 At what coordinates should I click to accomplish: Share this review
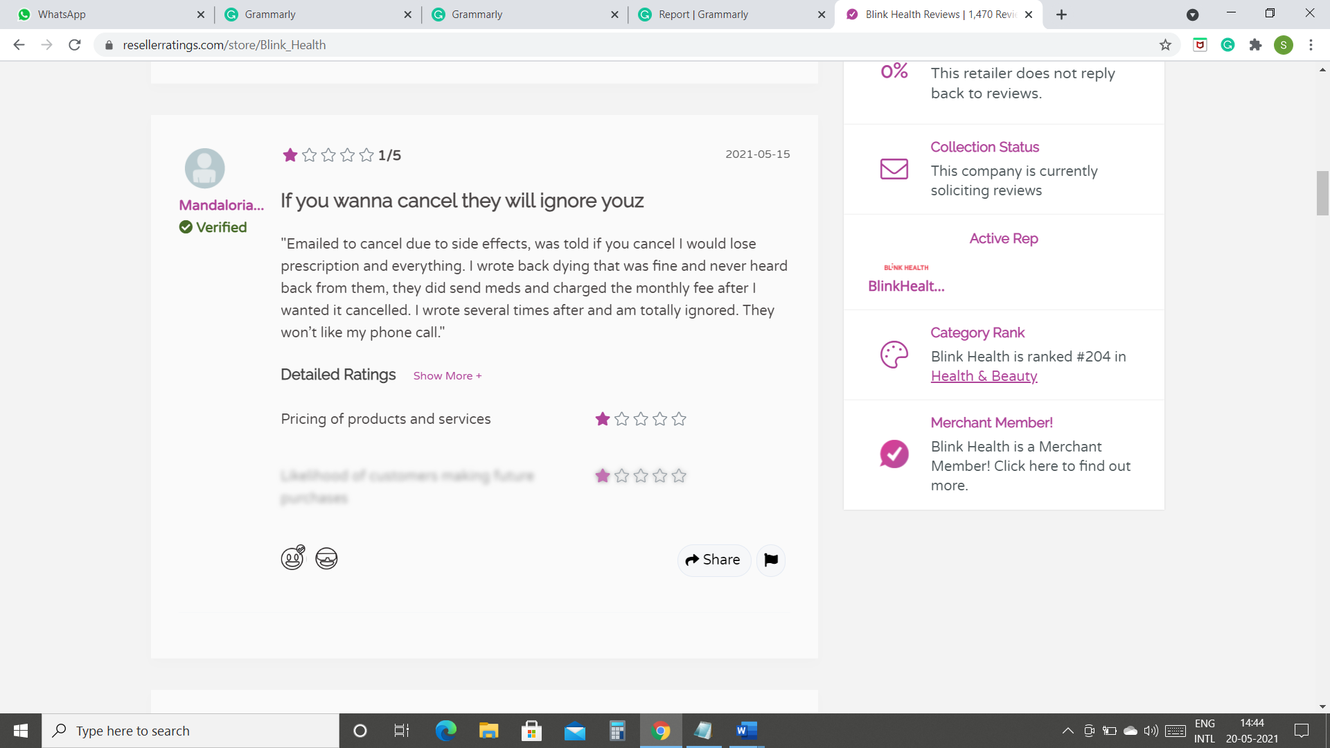click(713, 560)
